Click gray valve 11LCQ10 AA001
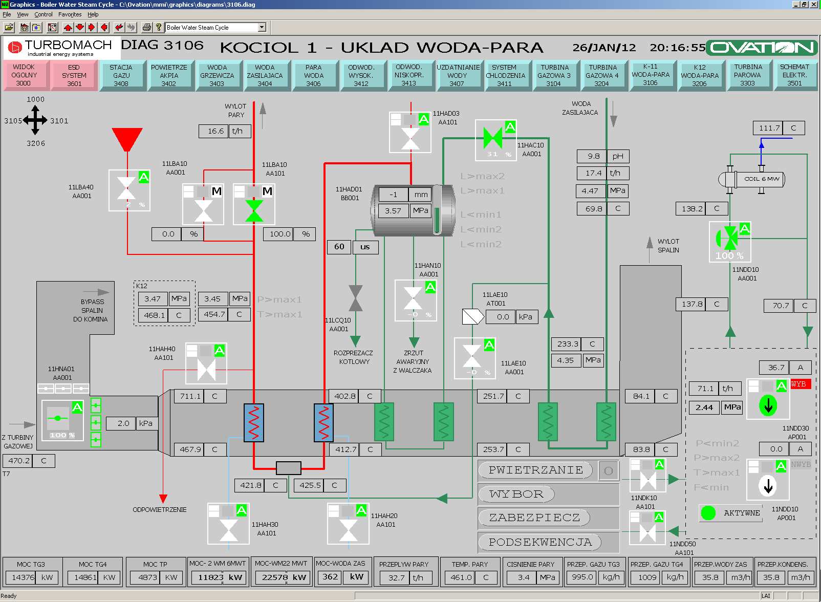Screen dimensions: 821x602 click(x=356, y=298)
